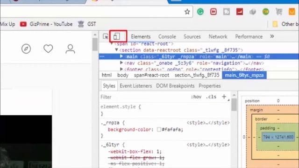
Task: Collapse the section data-reactroot node
Action: point(116,50)
